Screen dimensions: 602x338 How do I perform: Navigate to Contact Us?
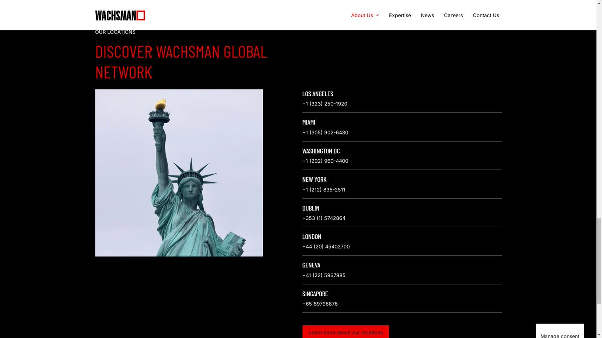click(x=486, y=15)
